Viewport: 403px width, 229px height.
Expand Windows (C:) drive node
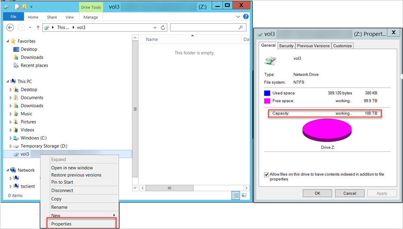pos(10,138)
